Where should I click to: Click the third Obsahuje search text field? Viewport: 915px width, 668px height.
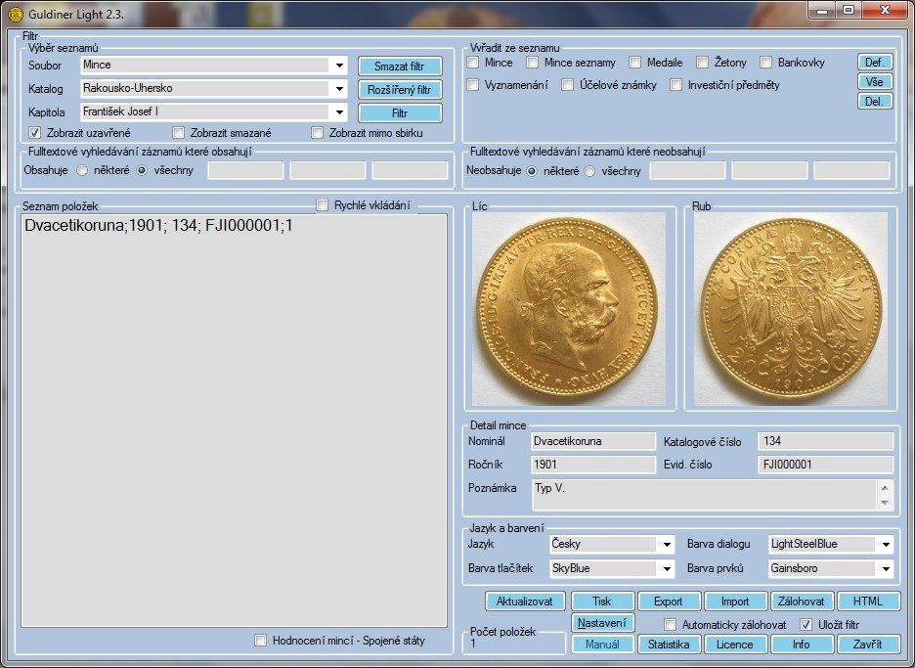tap(411, 170)
